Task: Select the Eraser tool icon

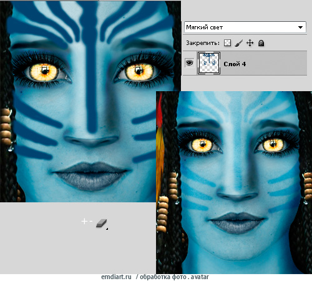Action: 102,223
